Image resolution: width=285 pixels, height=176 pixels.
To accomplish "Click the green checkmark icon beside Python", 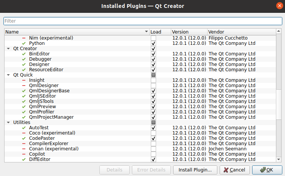I will click(24, 43).
